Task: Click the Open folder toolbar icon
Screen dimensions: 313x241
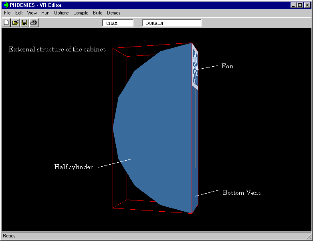Action: click(15, 22)
